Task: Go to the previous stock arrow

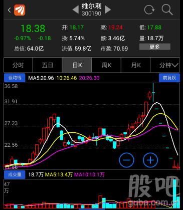Action: click(x=76, y=10)
